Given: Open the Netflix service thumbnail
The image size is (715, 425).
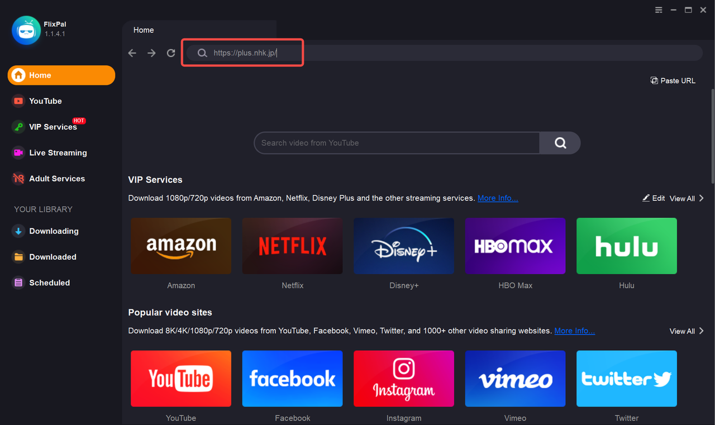Looking at the screenshot, I should 292,246.
